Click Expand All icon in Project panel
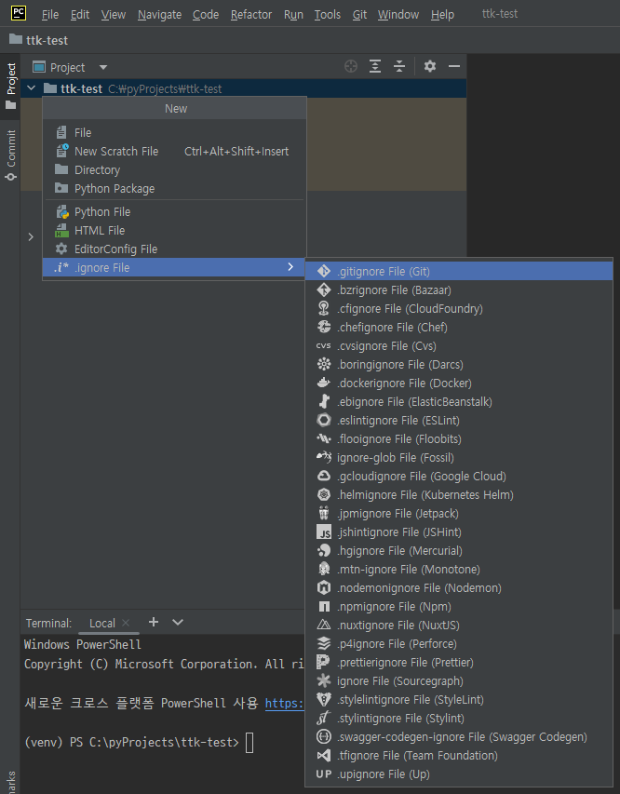The image size is (620, 794). 375,66
